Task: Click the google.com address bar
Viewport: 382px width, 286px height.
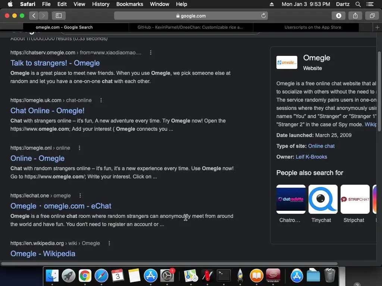Action: point(191,16)
